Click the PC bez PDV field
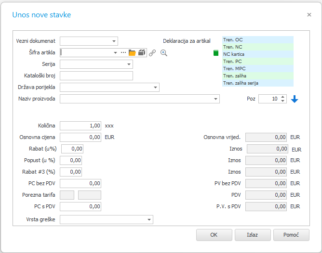322x253 pixels. point(80,183)
